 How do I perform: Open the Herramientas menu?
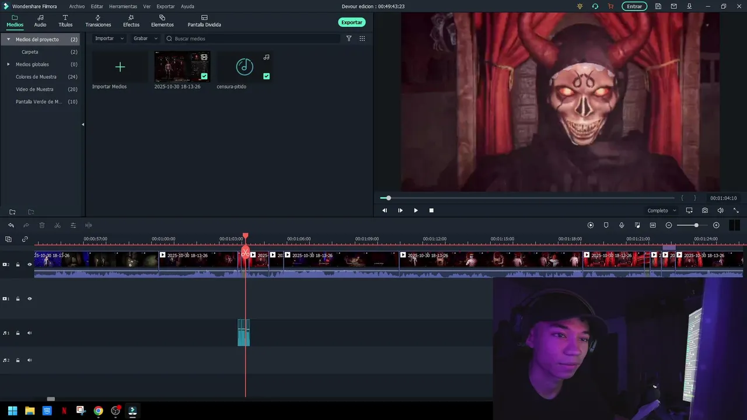[123, 6]
